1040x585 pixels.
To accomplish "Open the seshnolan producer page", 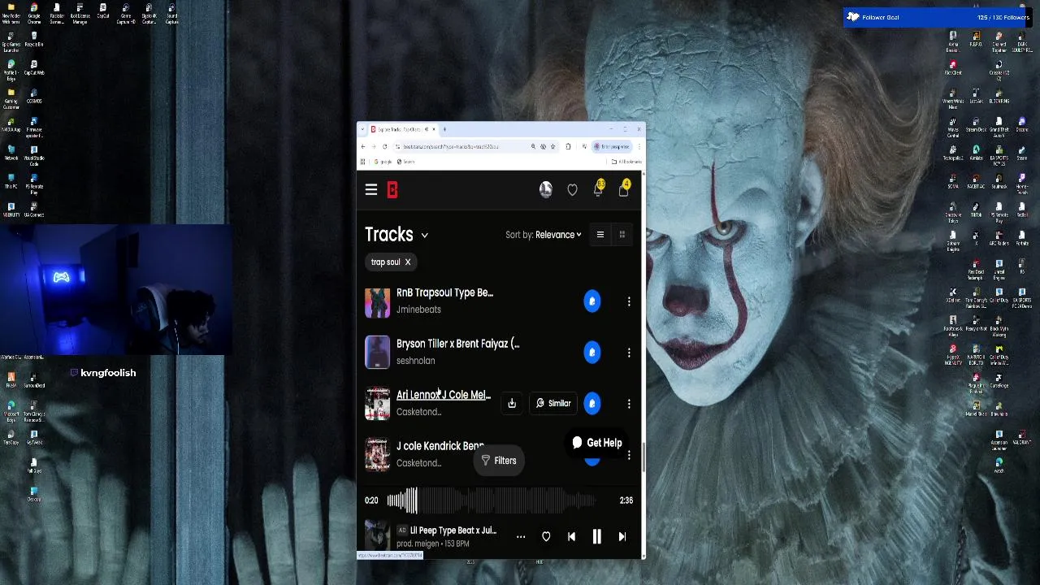I will pyautogui.click(x=415, y=361).
